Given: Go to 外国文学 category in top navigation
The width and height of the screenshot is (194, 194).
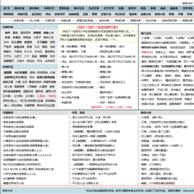Looking at the screenshot, I should pos(49,8).
